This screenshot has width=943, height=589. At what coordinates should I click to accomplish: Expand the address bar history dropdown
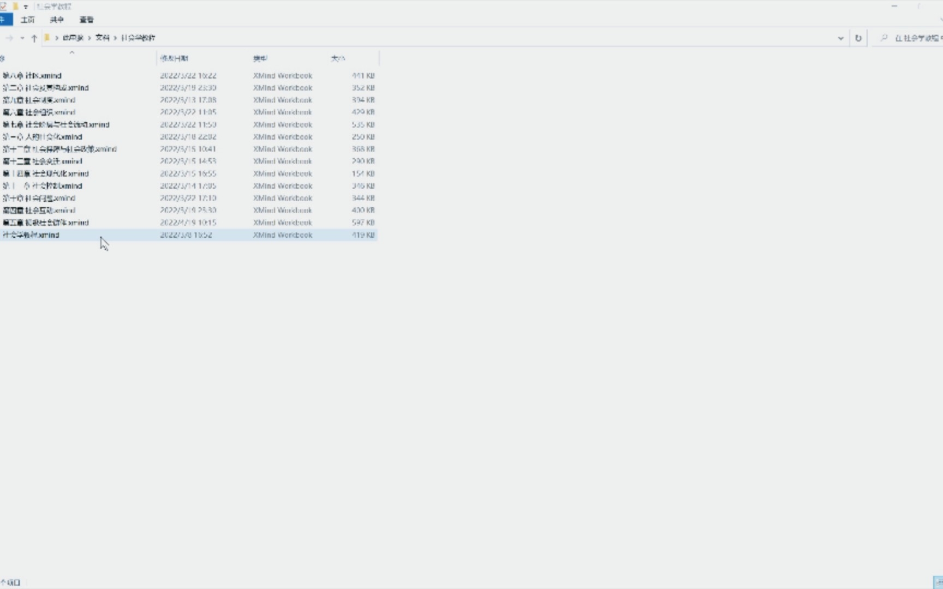pyautogui.click(x=840, y=38)
